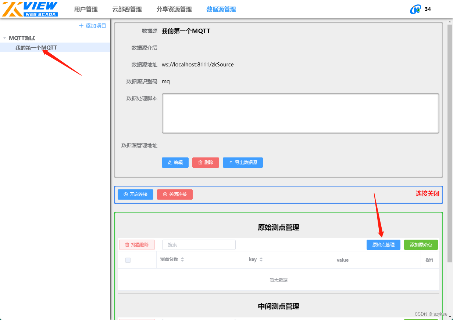The image size is (453, 320).
Task: Select 我的第一个MQTT in the sidebar
Action: [x=36, y=47]
